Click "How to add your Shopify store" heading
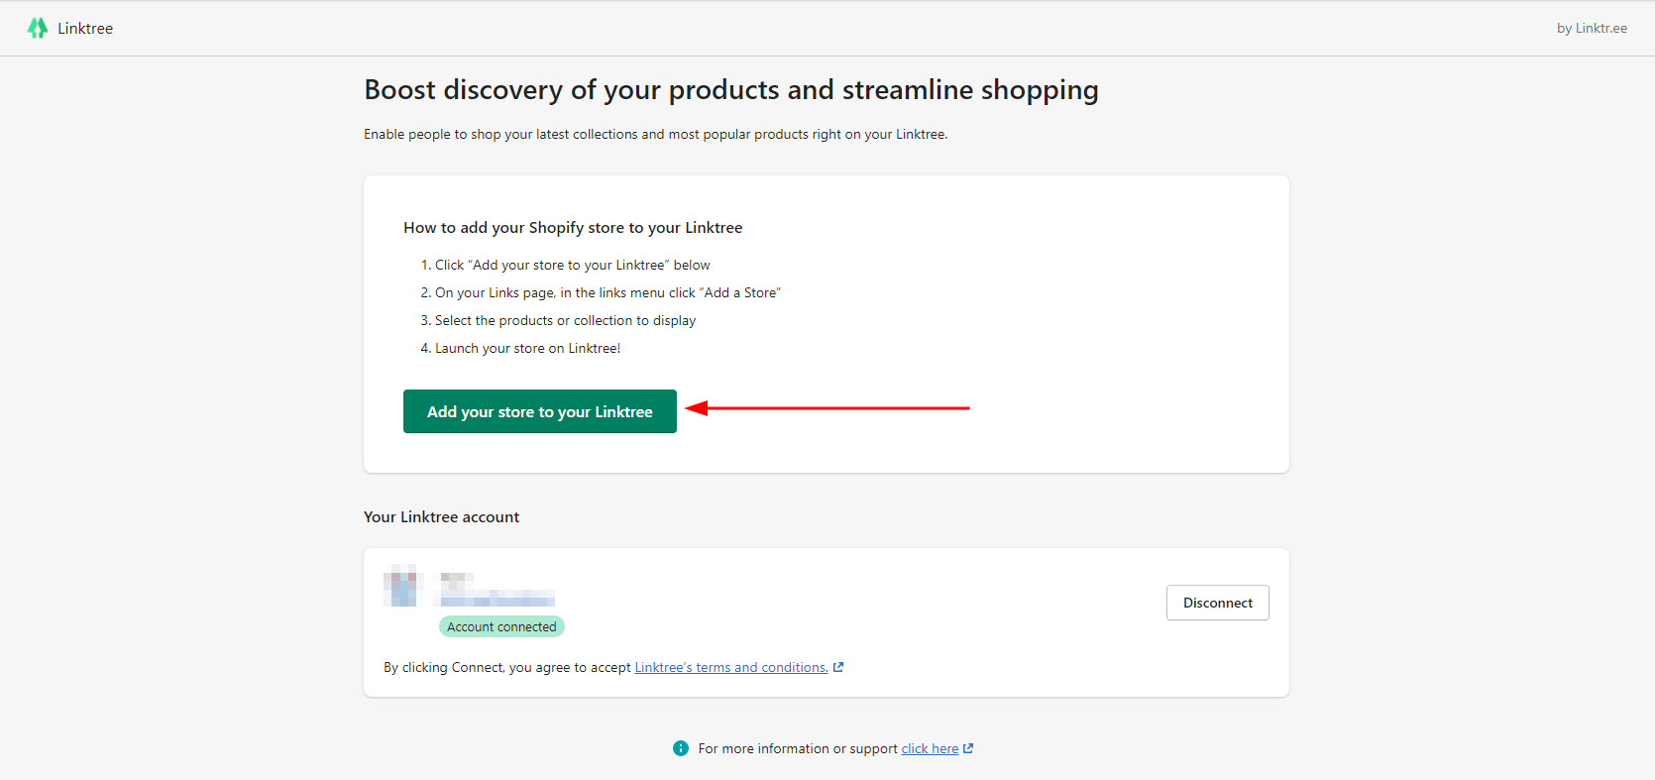The image size is (1655, 780). (573, 227)
